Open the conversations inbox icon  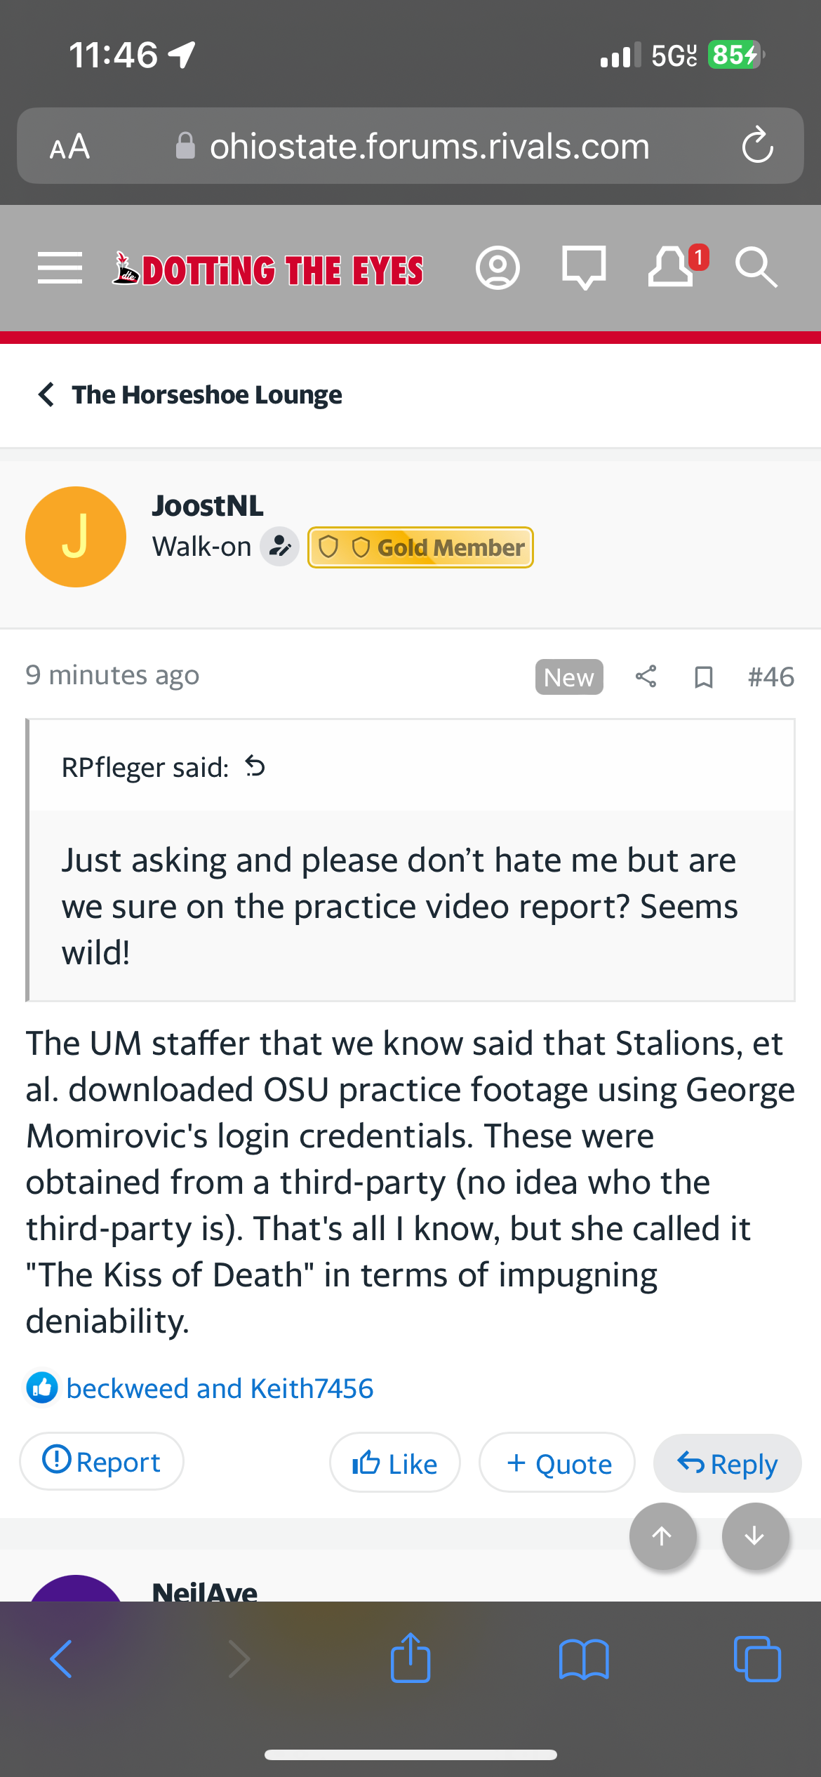coord(584,268)
